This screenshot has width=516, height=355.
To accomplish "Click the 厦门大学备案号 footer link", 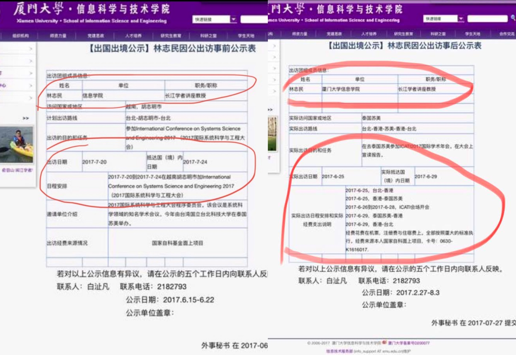I will pos(409,343).
